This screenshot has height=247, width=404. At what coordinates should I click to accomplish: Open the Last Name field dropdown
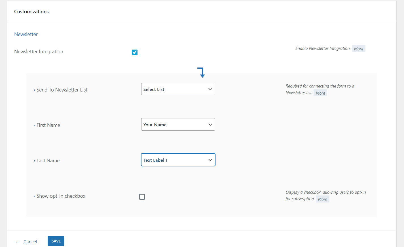coord(178,160)
